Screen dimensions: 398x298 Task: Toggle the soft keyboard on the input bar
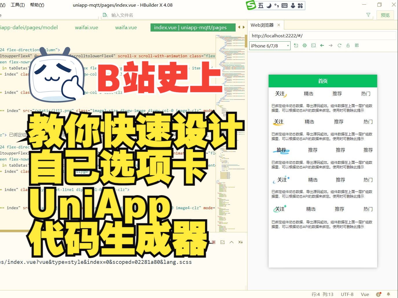tap(284, 5)
